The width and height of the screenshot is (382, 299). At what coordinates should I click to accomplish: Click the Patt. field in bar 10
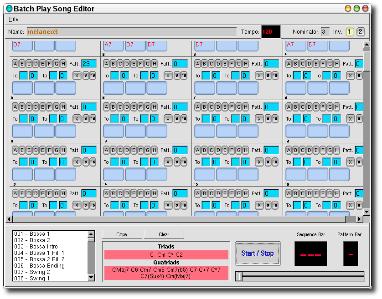pos(180,107)
